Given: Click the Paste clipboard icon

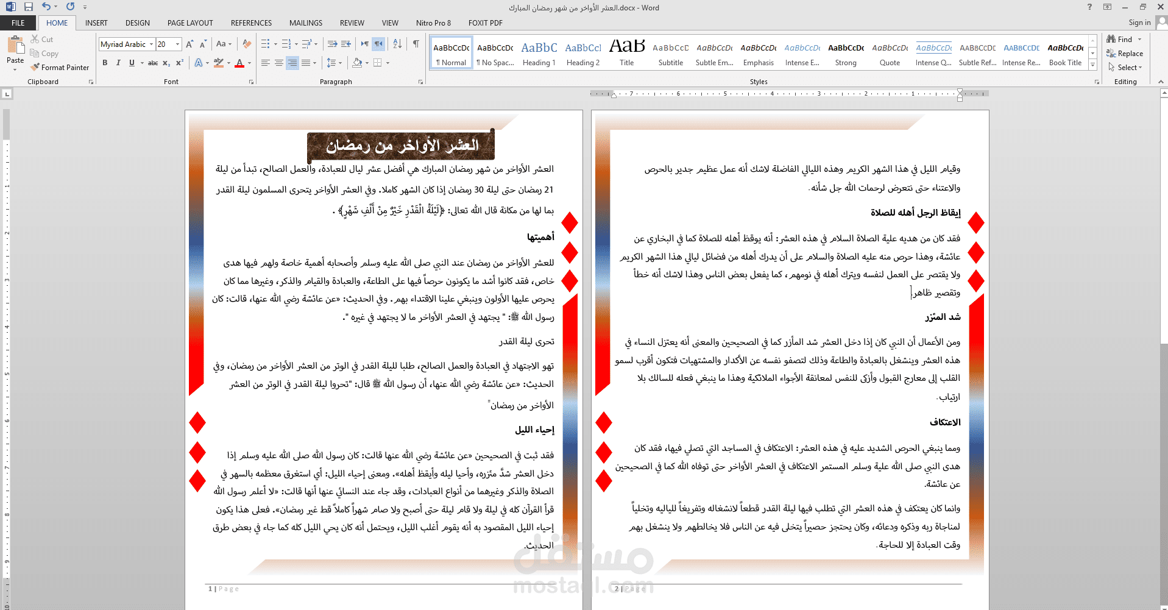Looking at the screenshot, I should point(15,44).
